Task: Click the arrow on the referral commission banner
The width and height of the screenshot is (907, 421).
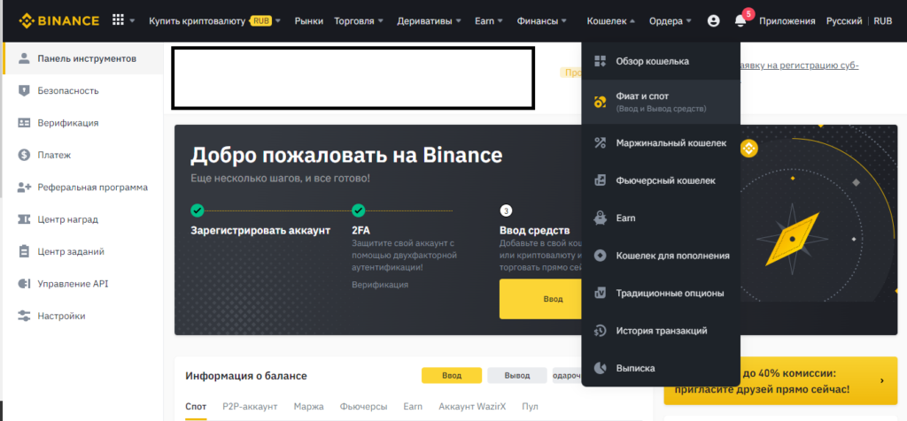Action: pos(882,380)
